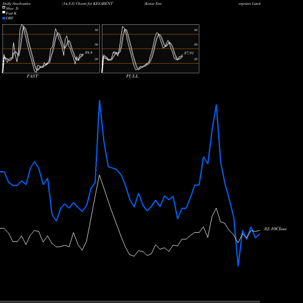Screen dimensions: 303x303
Task: Click the 'FULL' chart caption
Action: click(x=132, y=76)
